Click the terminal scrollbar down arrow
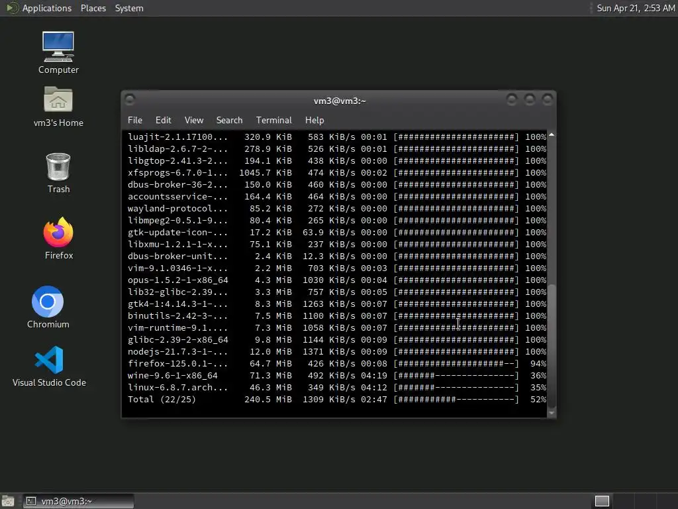Viewport: 678px width, 509px height. tap(552, 414)
